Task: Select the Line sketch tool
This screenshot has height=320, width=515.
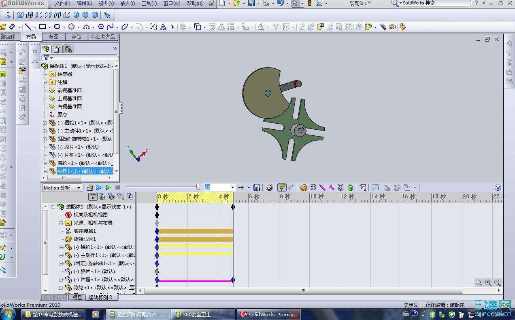Action: (28, 27)
